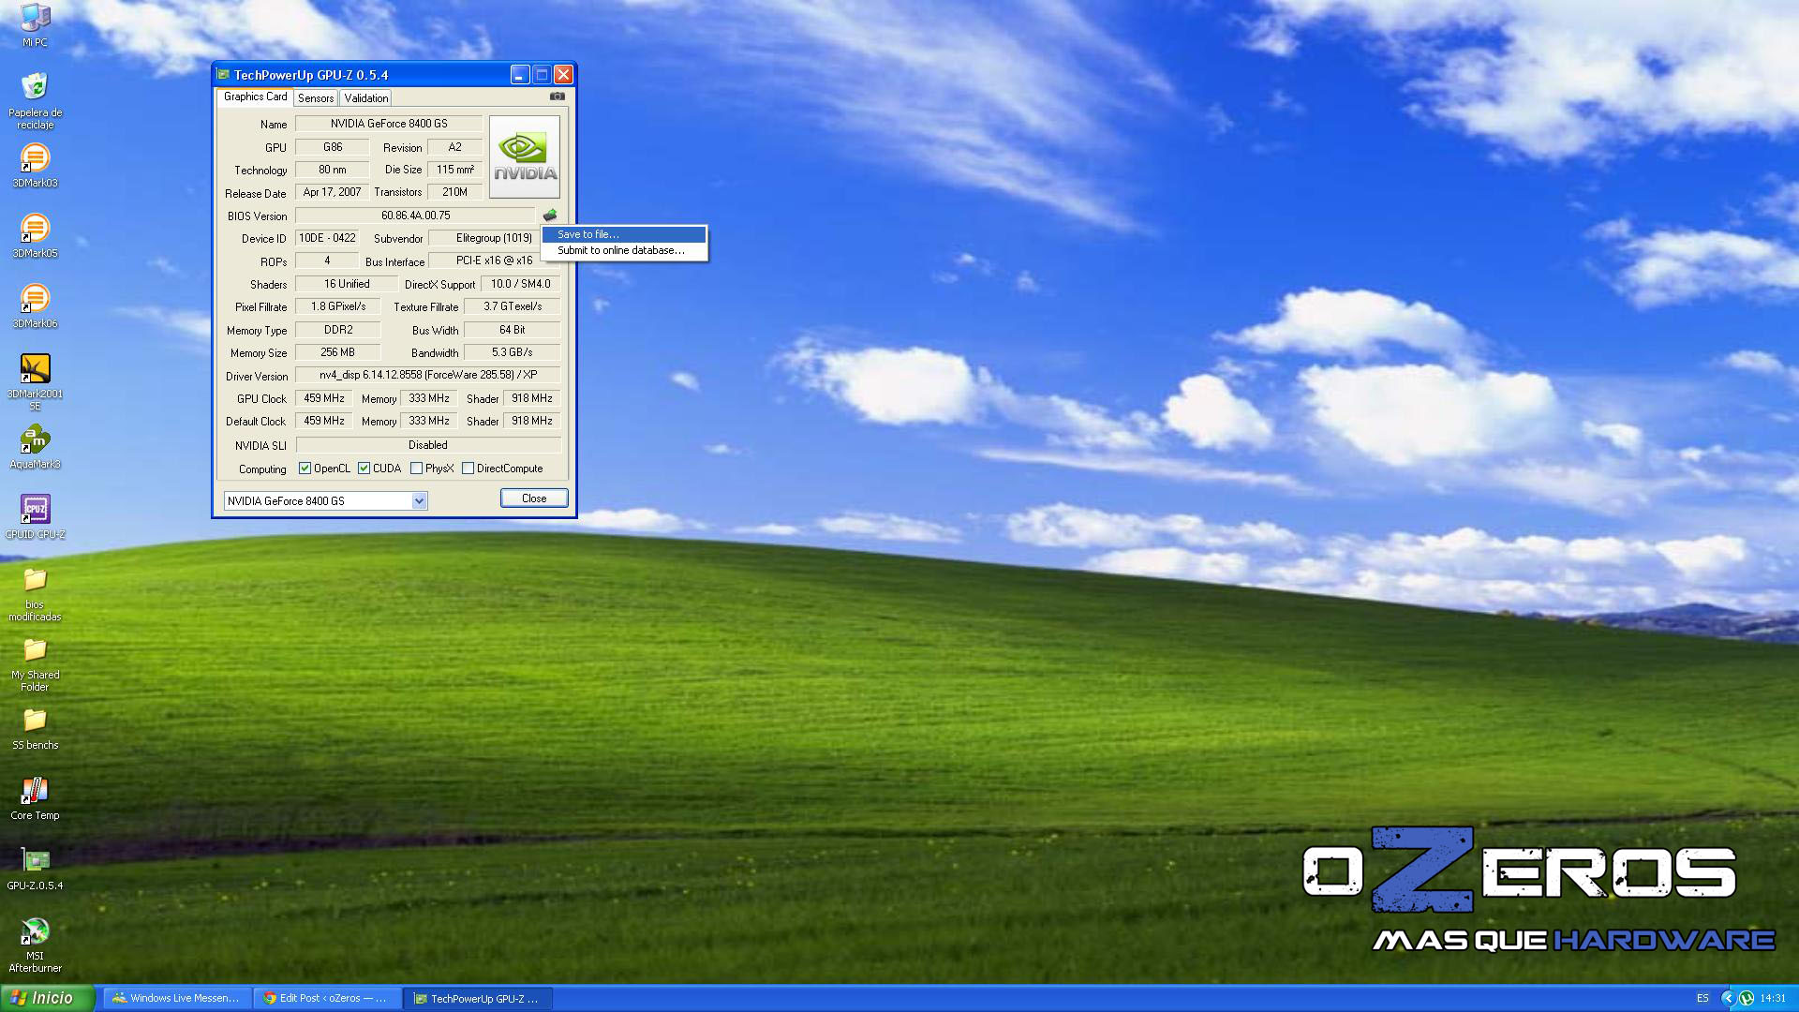Toggle the PhysX checkbox
1799x1012 pixels.
pyautogui.click(x=416, y=469)
